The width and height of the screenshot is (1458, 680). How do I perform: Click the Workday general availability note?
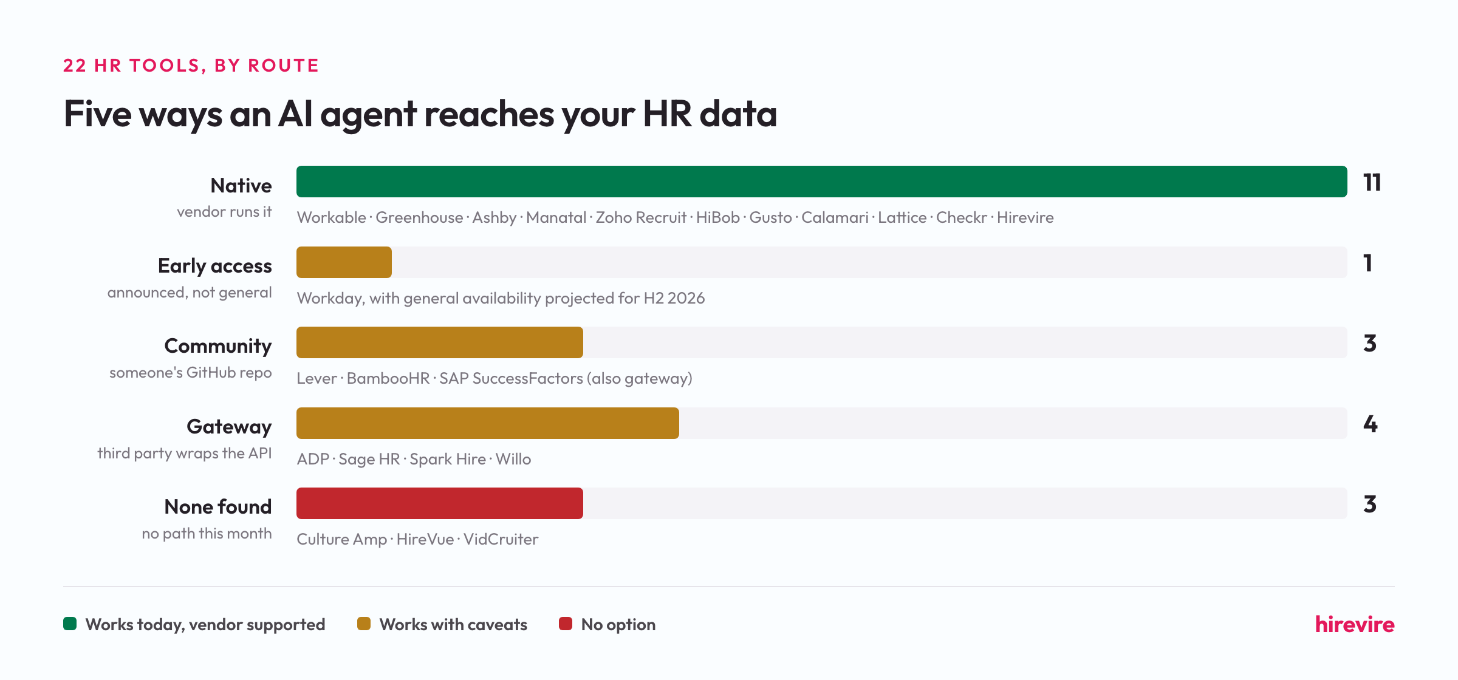coord(501,298)
